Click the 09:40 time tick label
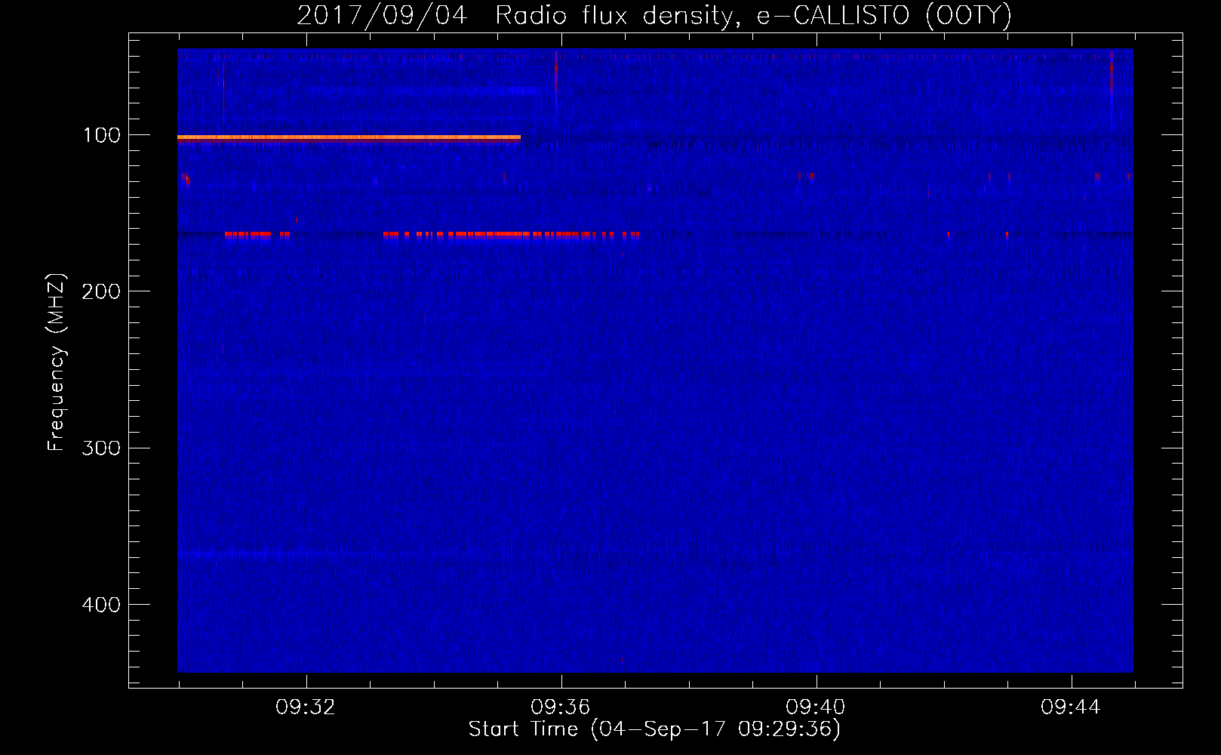 coord(816,707)
